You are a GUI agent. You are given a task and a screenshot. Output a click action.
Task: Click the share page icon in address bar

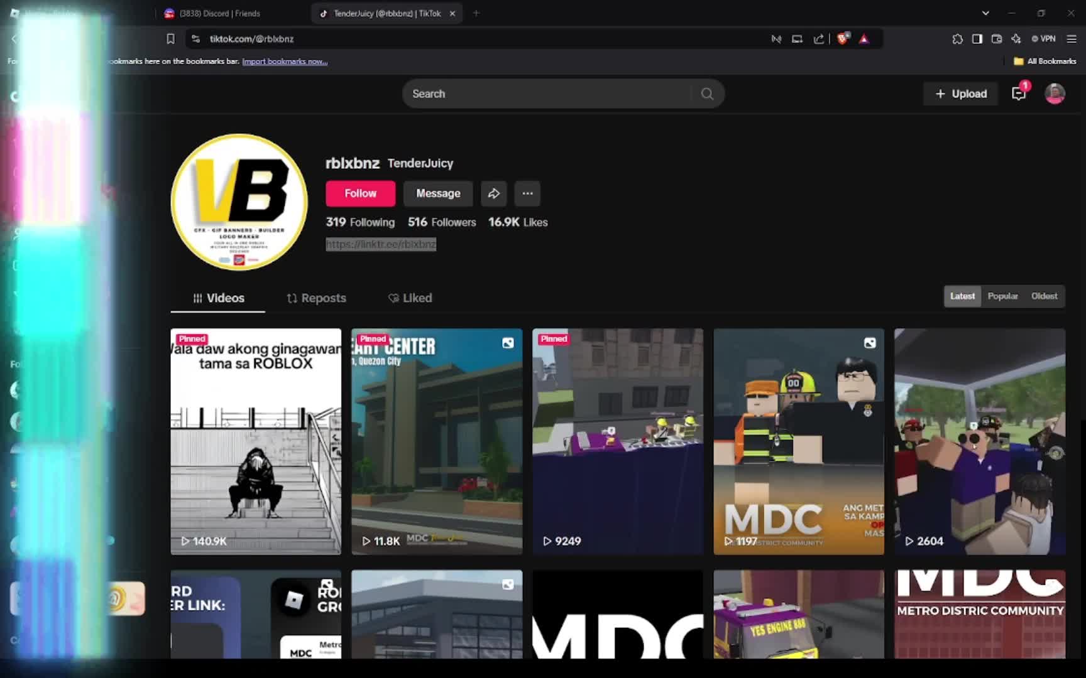(x=818, y=39)
